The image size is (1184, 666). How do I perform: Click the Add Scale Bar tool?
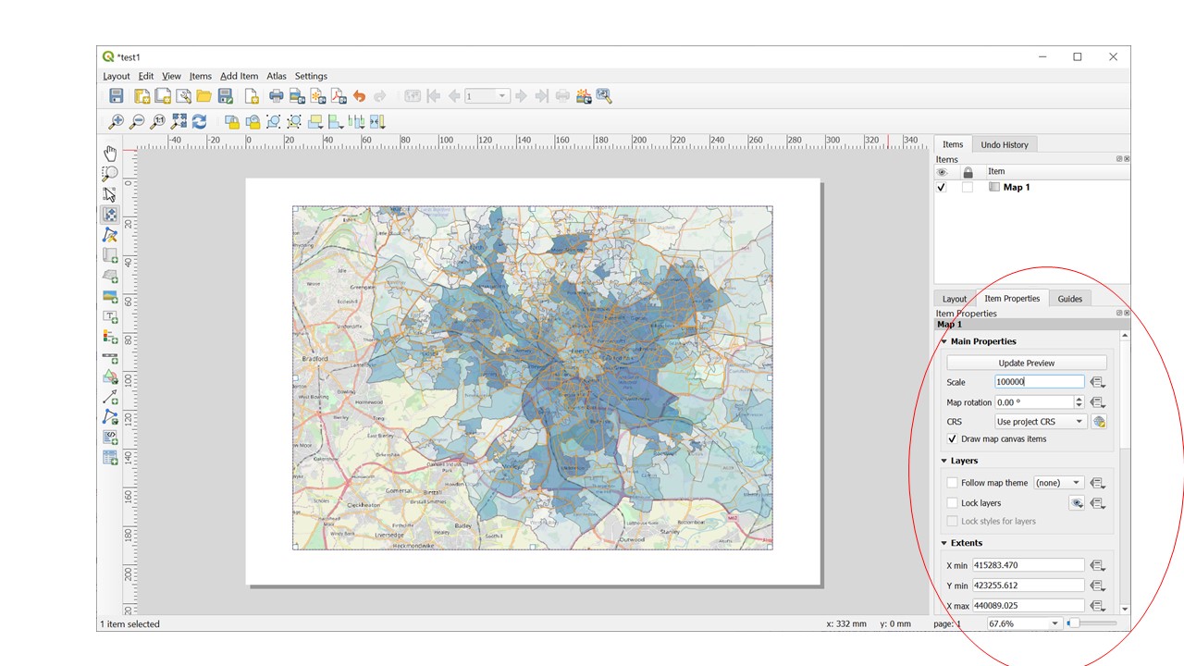110,357
